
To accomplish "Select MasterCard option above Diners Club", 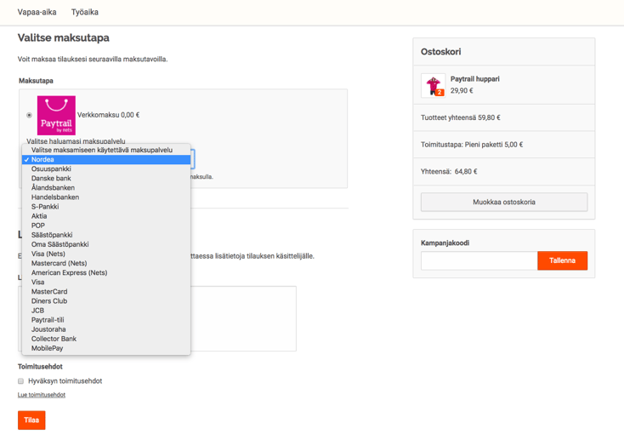I will (106, 292).
